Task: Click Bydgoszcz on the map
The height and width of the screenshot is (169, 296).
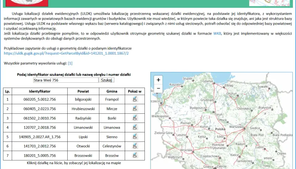Action: pyautogui.click(x=197, y=108)
